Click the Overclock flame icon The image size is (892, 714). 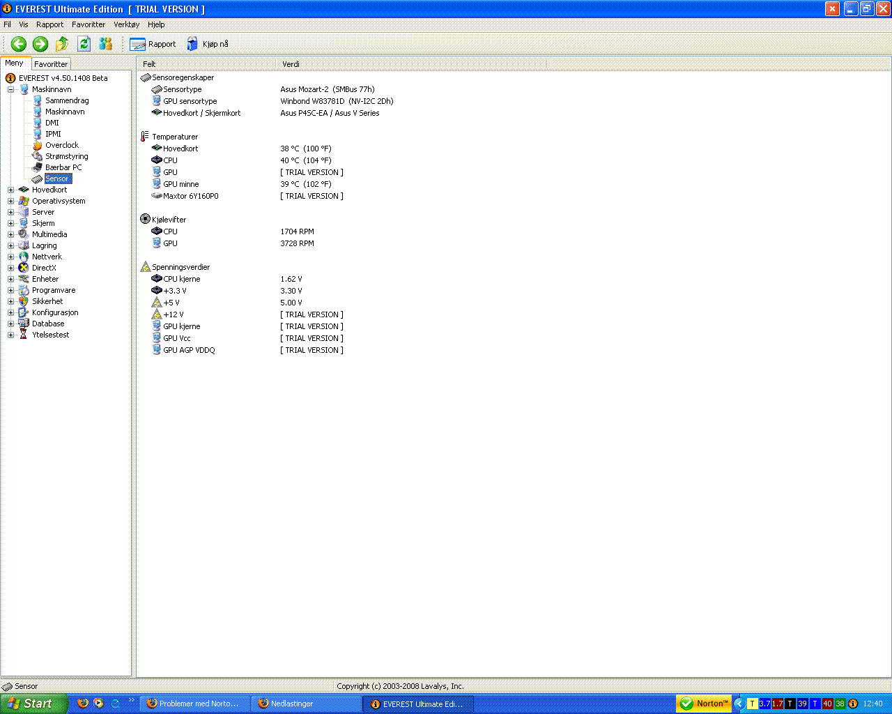point(38,145)
